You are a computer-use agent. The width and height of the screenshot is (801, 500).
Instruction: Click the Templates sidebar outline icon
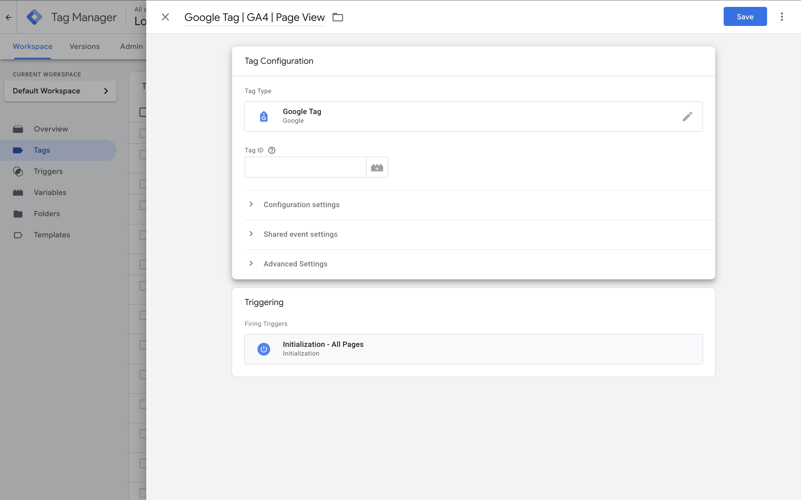(x=18, y=235)
